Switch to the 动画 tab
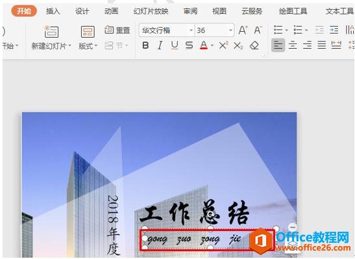This screenshot has height=259, width=355. coord(111,11)
